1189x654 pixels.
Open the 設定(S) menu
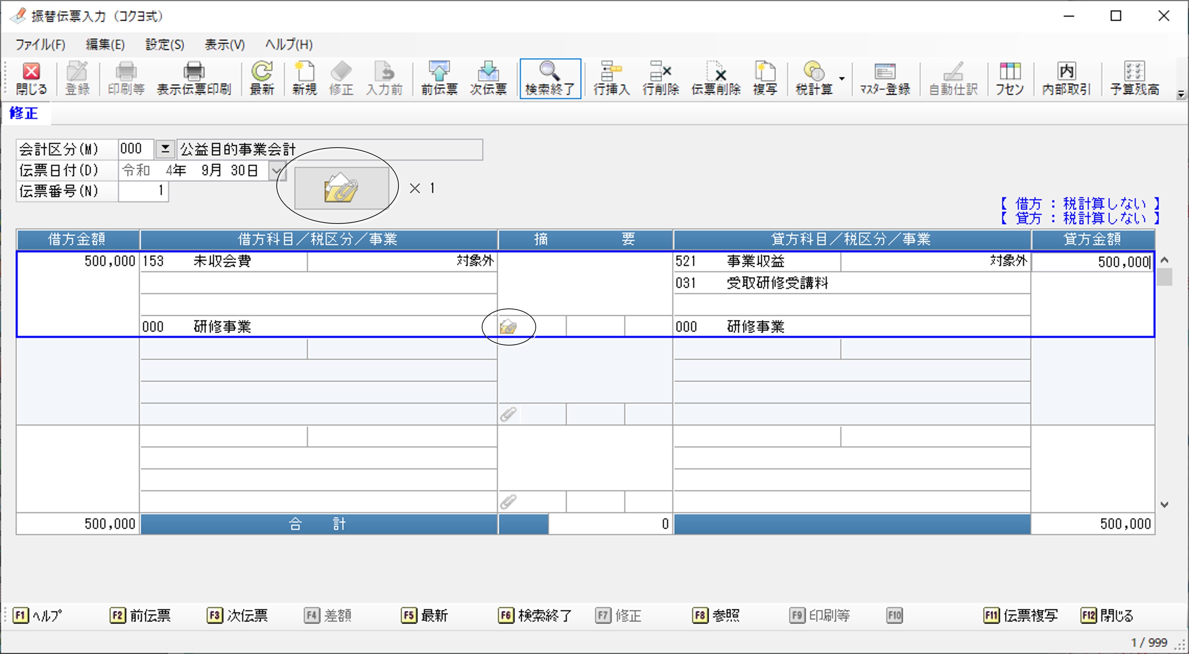pos(165,45)
